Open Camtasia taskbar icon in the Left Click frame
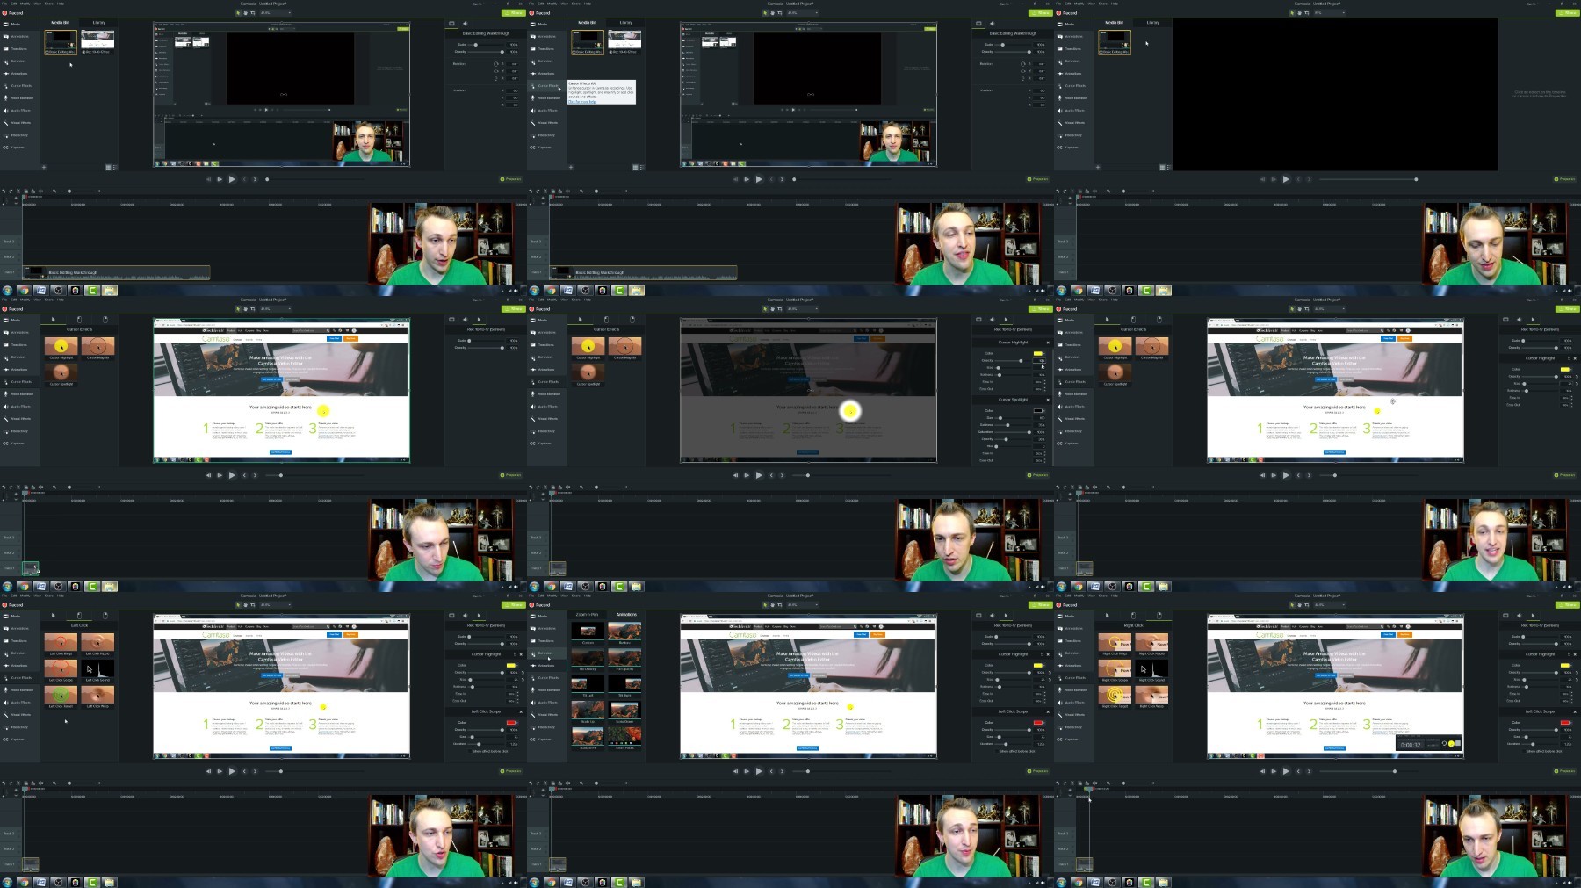The width and height of the screenshot is (1581, 888). tap(92, 883)
